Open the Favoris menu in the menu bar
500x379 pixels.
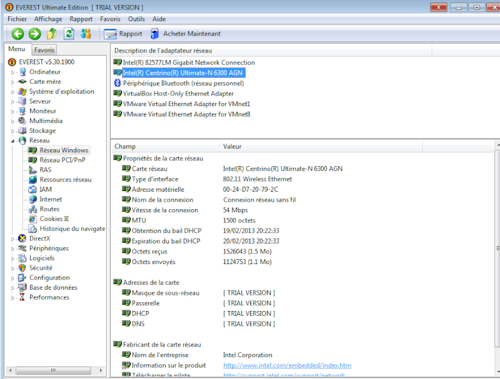(x=111, y=19)
